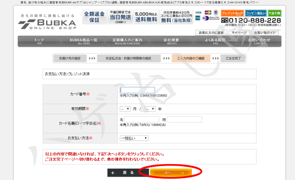Select the ご入力内容のご確認 step
This screenshot has height=180, width=295.
coord(191,58)
